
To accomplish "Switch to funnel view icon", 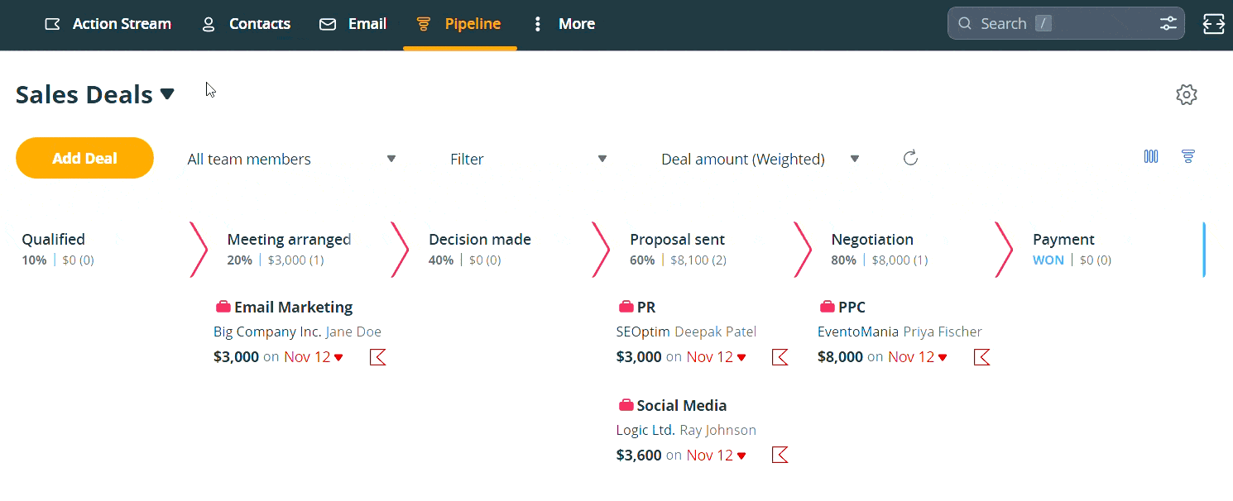I will tap(1188, 156).
